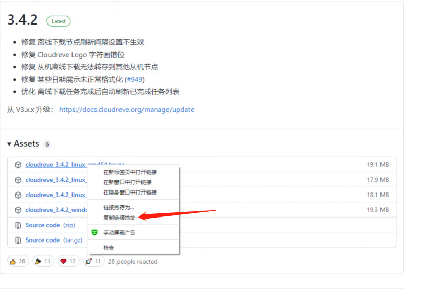React with the red heart emoji
The image size is (429, 289).
pos(68,261)
